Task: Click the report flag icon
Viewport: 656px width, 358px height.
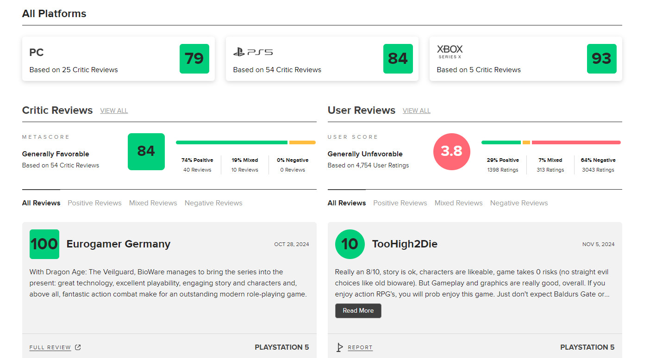Action: (x=339, y=347)
